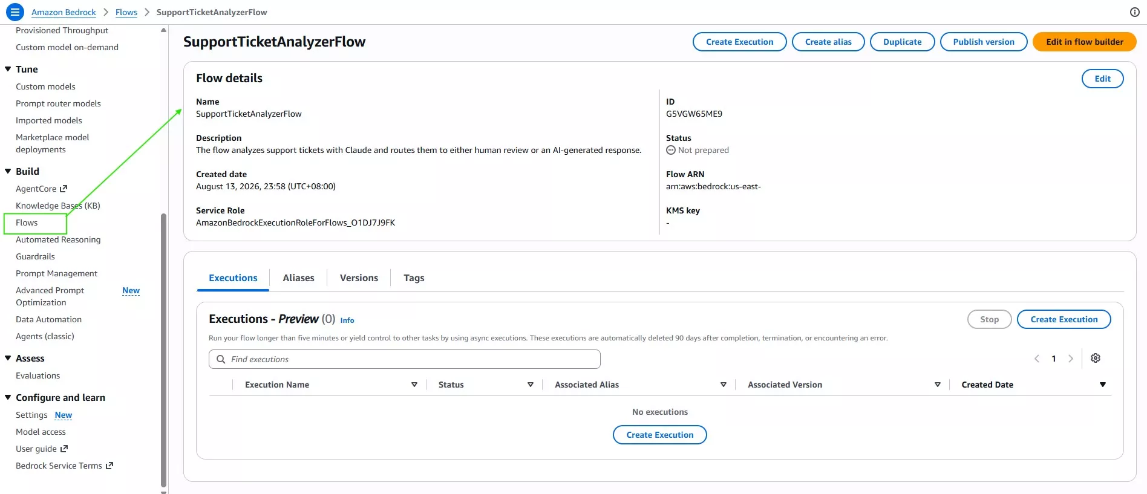Click Edit button in Flow details

pyautogui.click(x=1102, y=79)
